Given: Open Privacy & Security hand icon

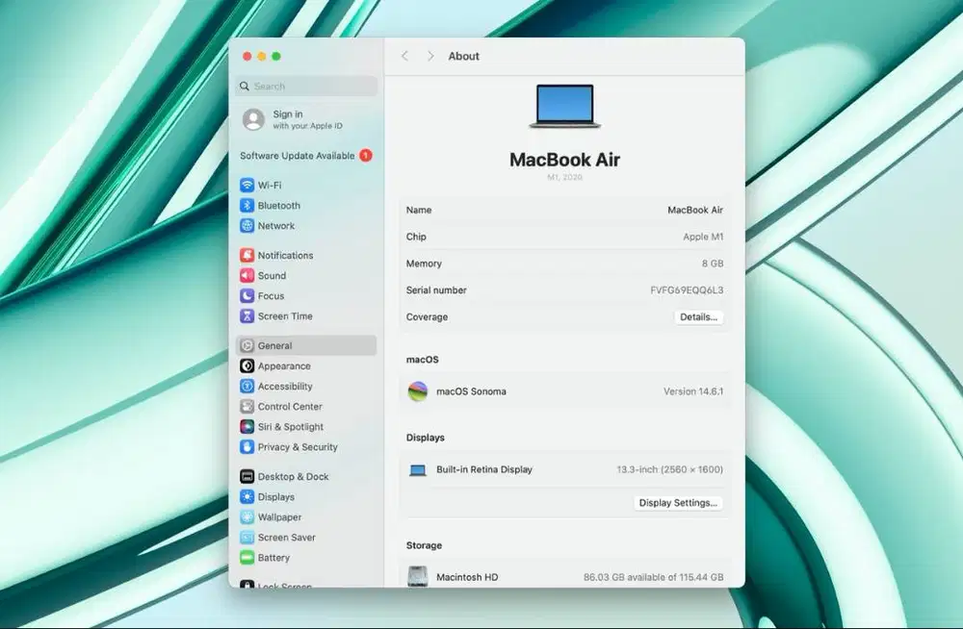Looking at the screenshot, I should [x=247, y=446].
